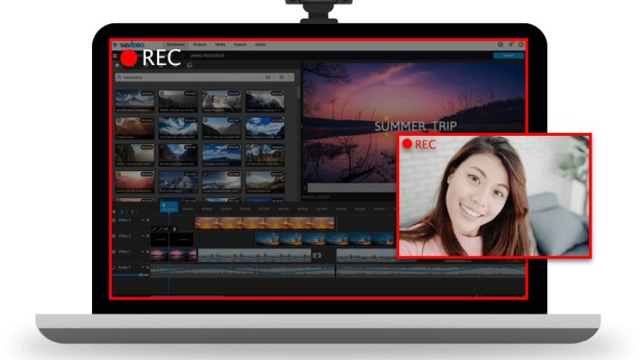Click the Video 2 track handle
Screen dimensions: 640x360
coord(113,236)
